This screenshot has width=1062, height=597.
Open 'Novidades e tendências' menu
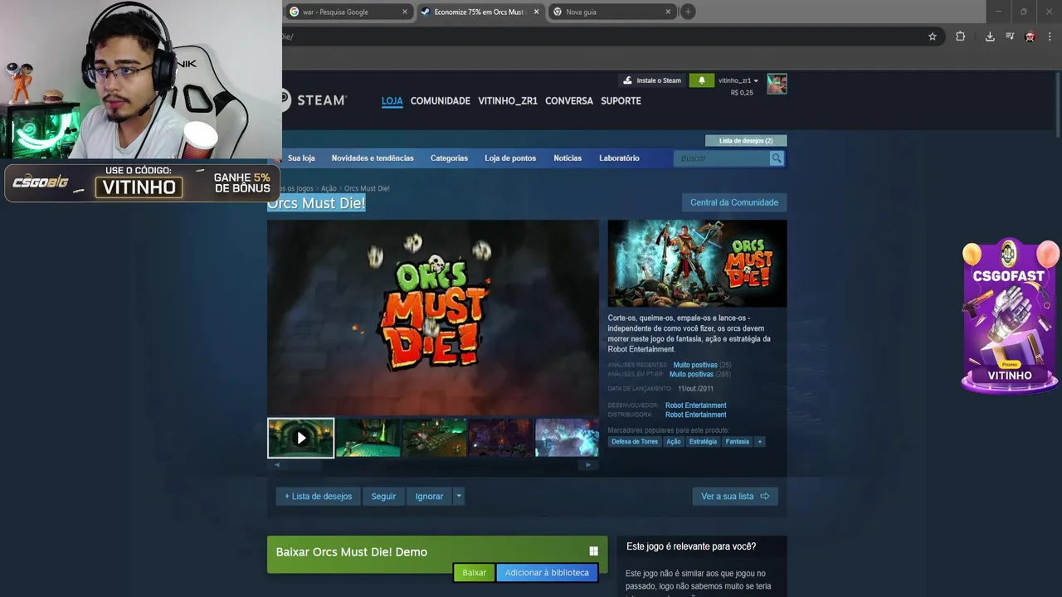(373, 158)
